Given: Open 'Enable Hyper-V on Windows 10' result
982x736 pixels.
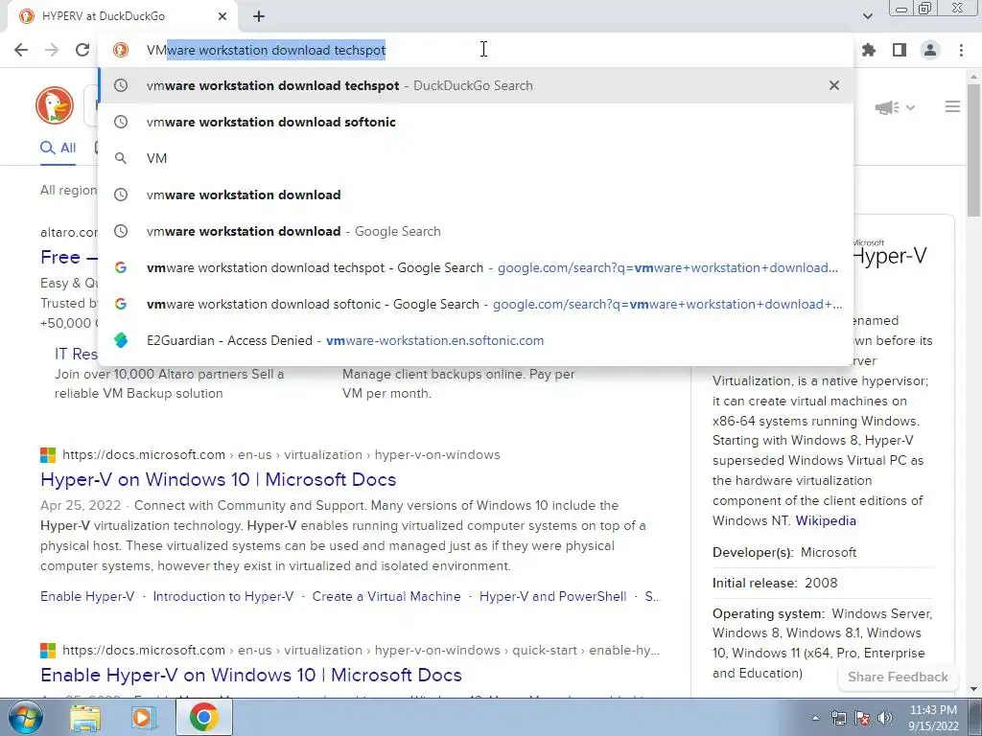Looking at the screenshot, I should point(251,675).
